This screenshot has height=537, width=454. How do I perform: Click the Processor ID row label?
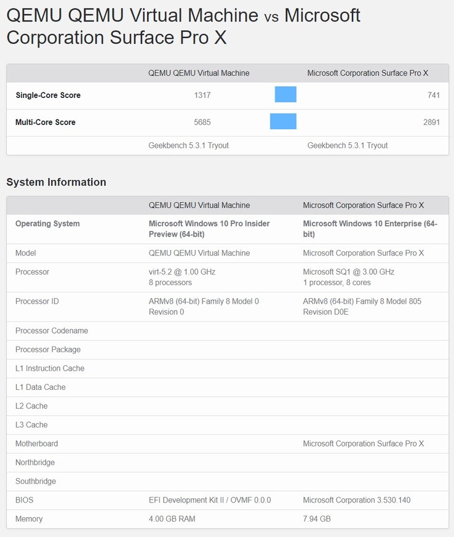[41, 302]
